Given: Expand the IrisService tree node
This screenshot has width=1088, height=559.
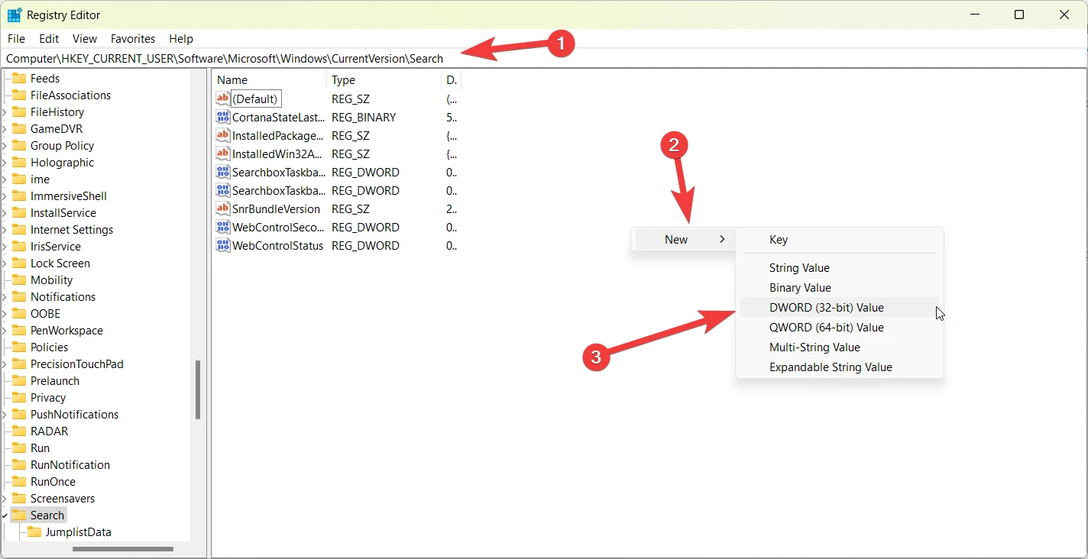Looking at the screenshot, I should (5, 246).
